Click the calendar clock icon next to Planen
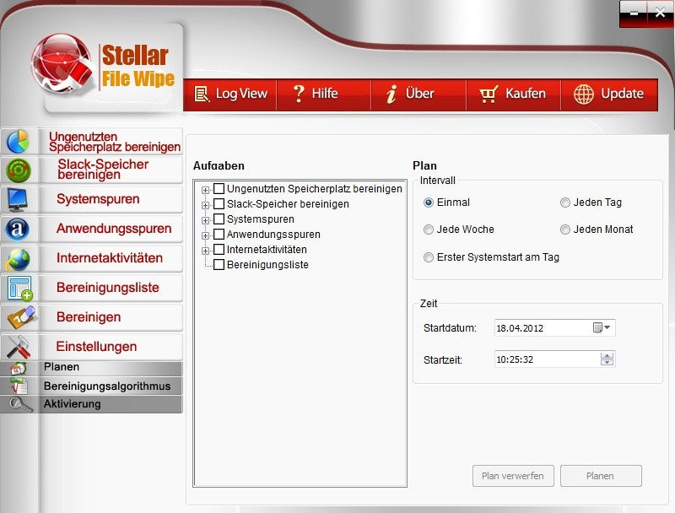 [19, 369]
